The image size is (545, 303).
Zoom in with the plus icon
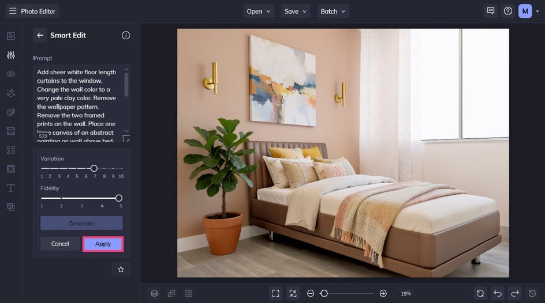(x=383, y=294)
